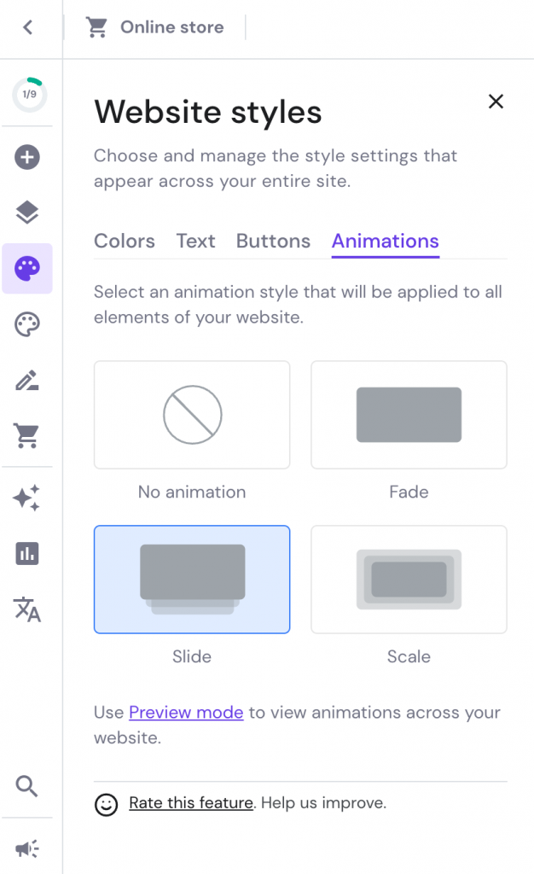The image size is (534, 874).
Task: Open the AI tools panel
Action: tap(26, 497)
